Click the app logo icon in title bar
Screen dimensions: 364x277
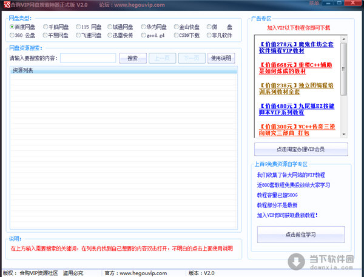point(7,5)
